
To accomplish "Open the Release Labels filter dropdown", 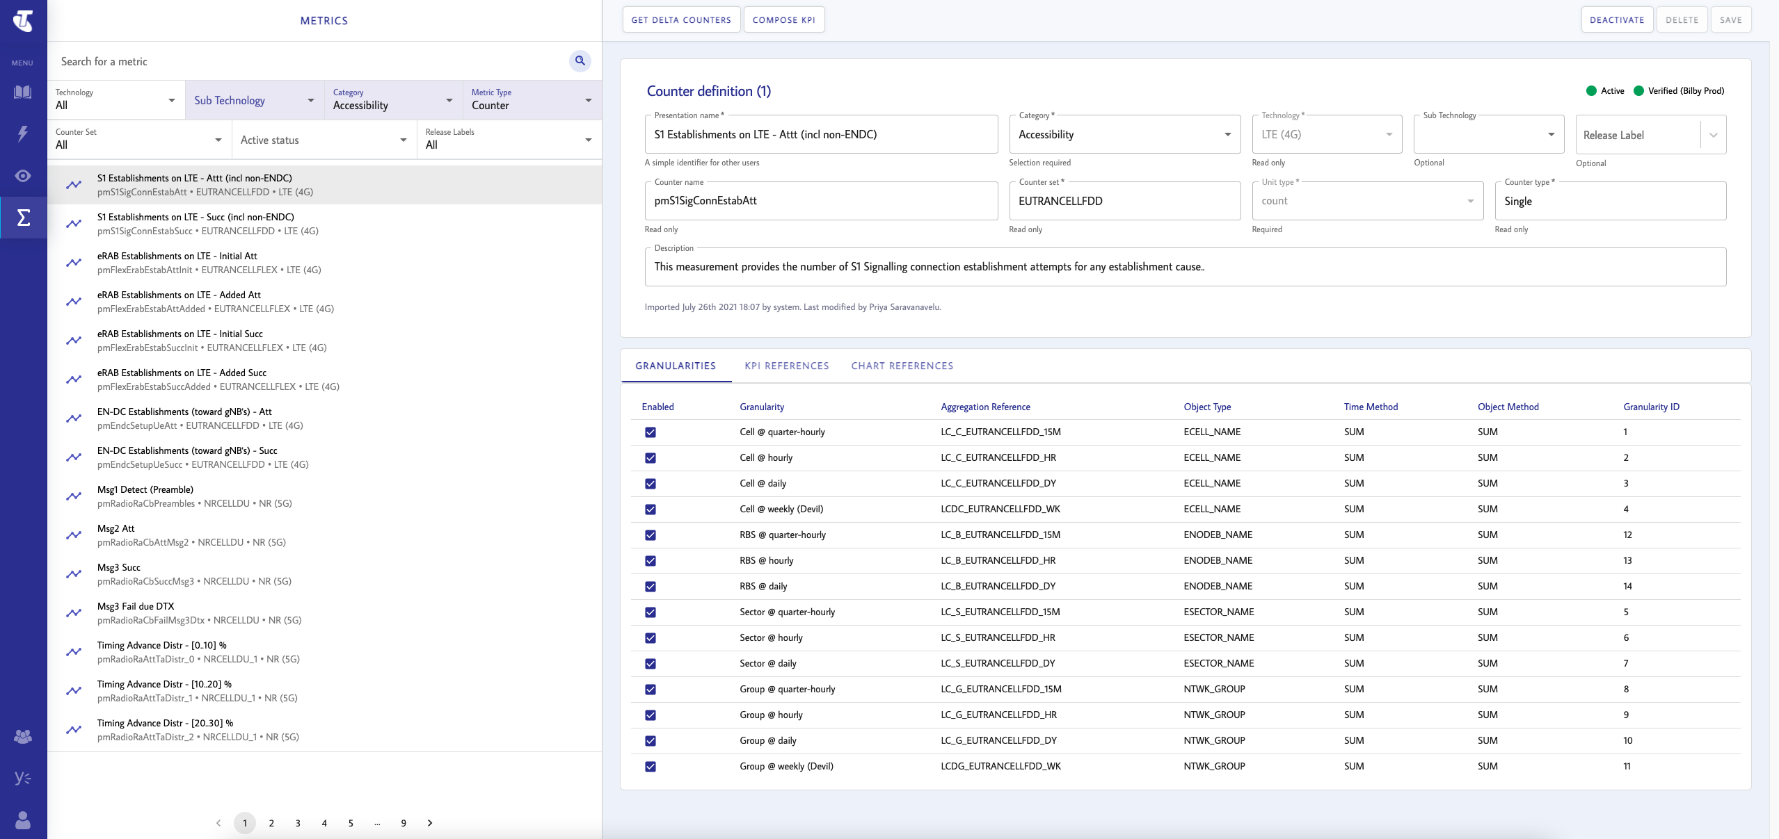I will 509,140.
